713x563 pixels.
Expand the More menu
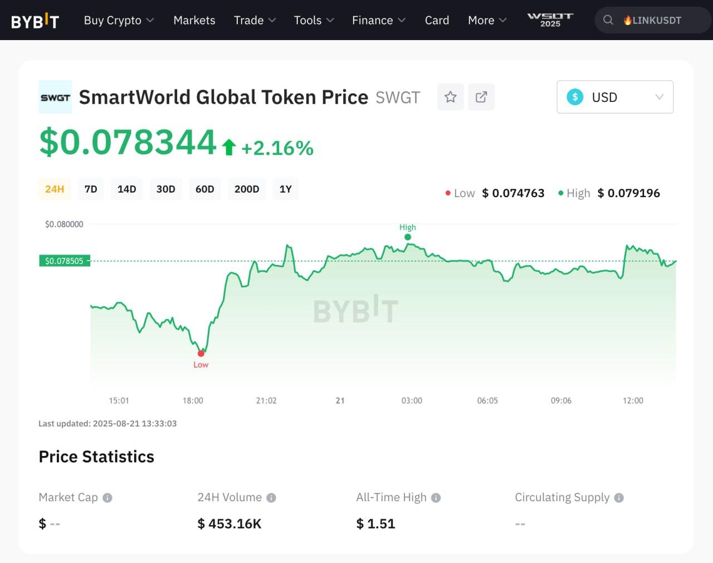487,20
